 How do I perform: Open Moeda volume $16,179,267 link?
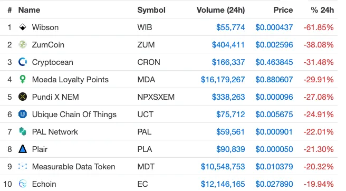coord(223,80)
